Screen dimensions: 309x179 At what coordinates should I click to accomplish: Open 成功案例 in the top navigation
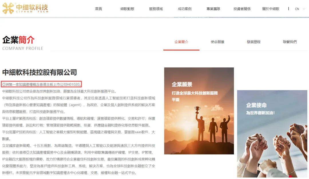point(185,9)
